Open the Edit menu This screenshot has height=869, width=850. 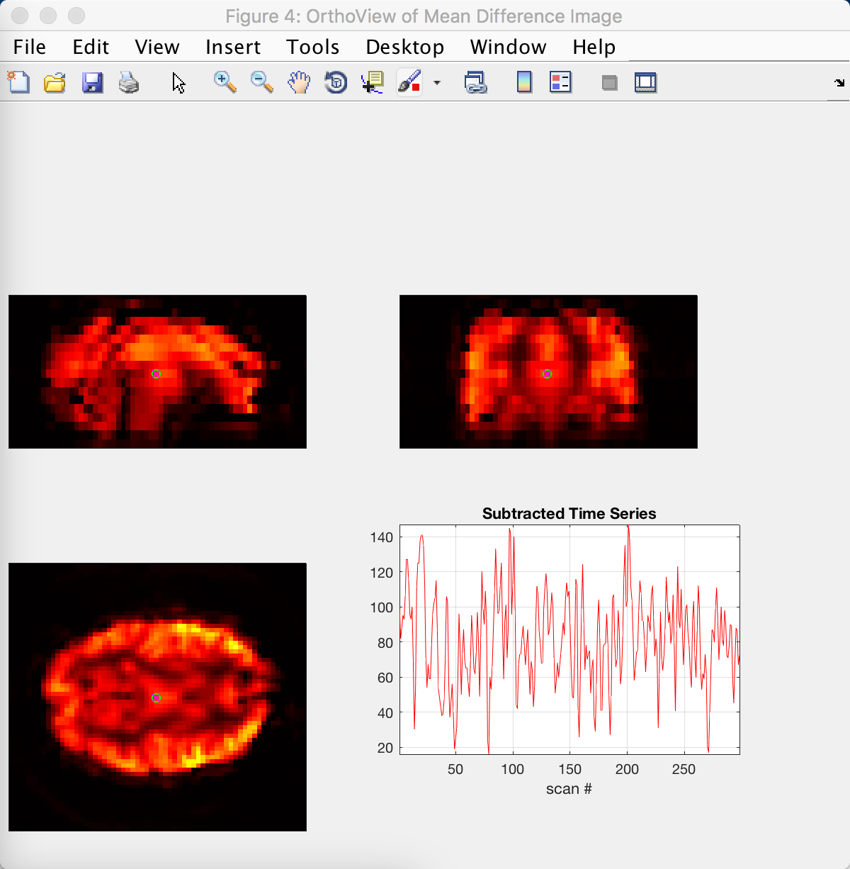point(91,47)
